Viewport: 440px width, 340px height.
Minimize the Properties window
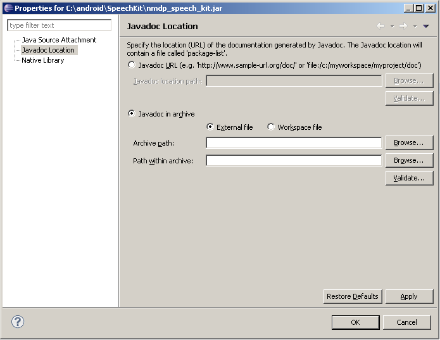tap(408, 8)
